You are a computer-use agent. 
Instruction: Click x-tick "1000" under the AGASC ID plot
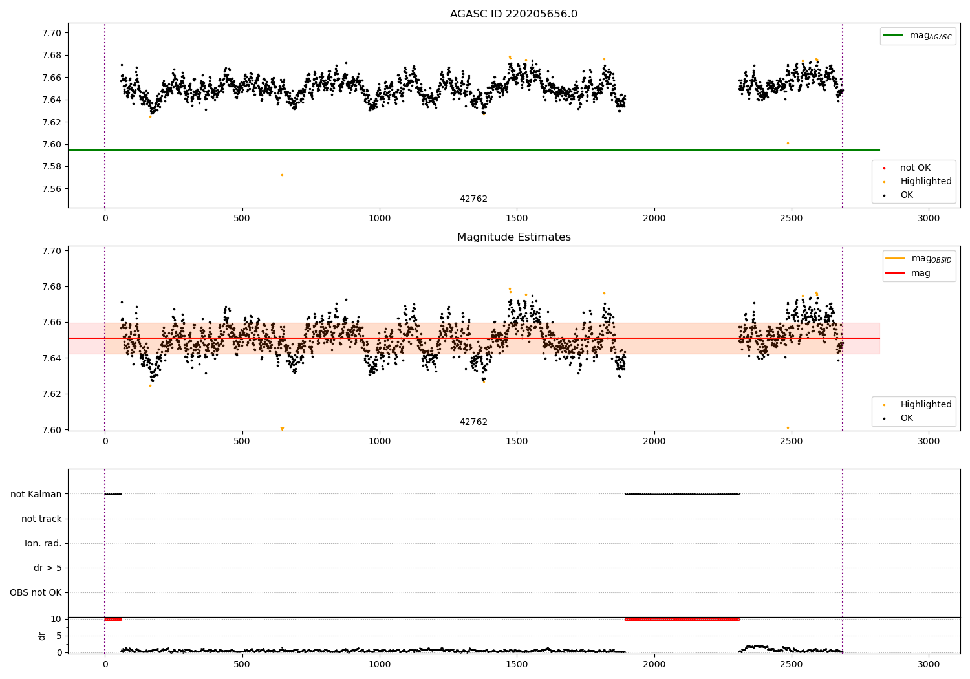pos(380,218)
